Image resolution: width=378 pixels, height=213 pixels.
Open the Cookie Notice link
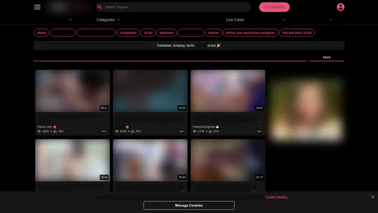click(x=276, y=197)
